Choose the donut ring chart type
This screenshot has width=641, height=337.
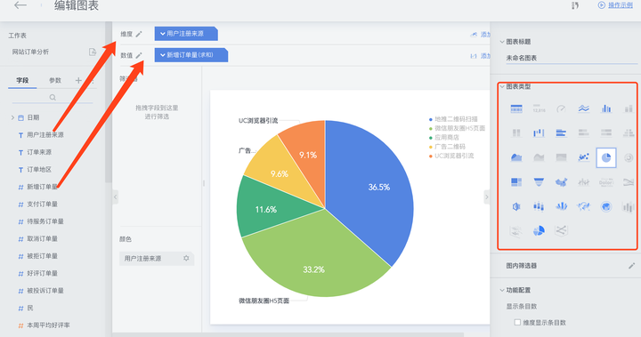click(629, 157)
